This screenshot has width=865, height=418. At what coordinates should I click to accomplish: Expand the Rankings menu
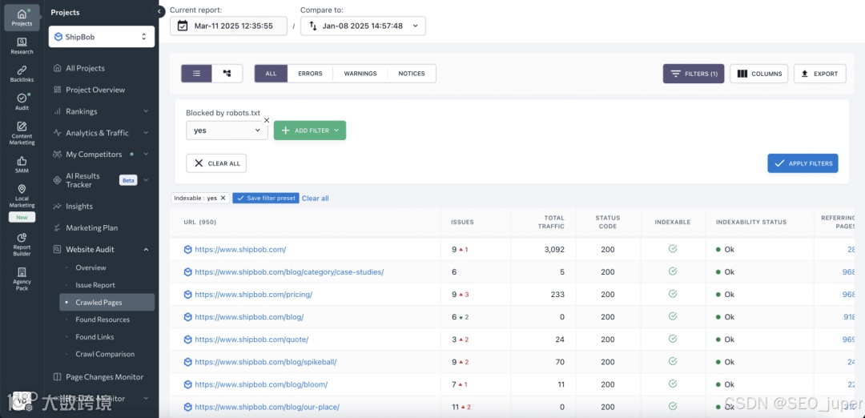point(146,111)
